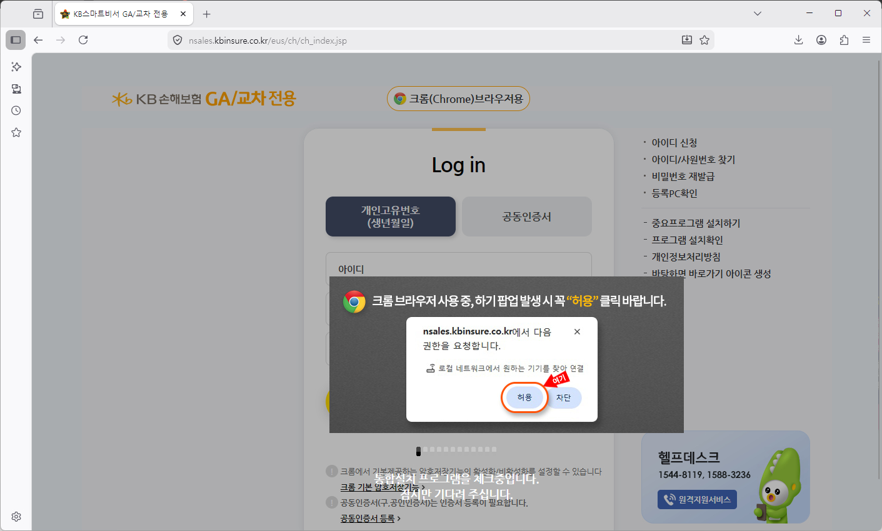Click the tracking protection shield icon
Screen dimensions: 882x531
pos(178,41)
